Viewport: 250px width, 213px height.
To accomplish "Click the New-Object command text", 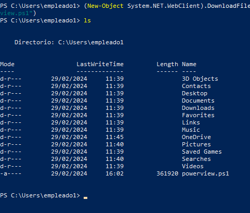I will (x=106, y=6).
